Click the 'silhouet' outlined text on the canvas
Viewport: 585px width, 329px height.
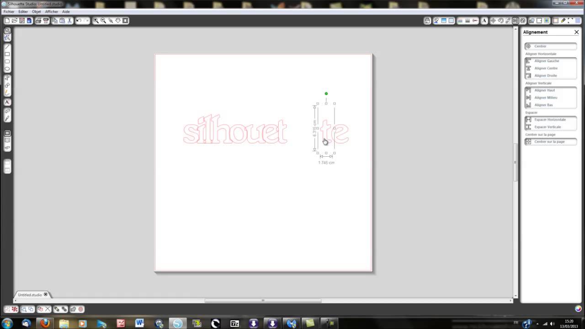tap(235, 129)
